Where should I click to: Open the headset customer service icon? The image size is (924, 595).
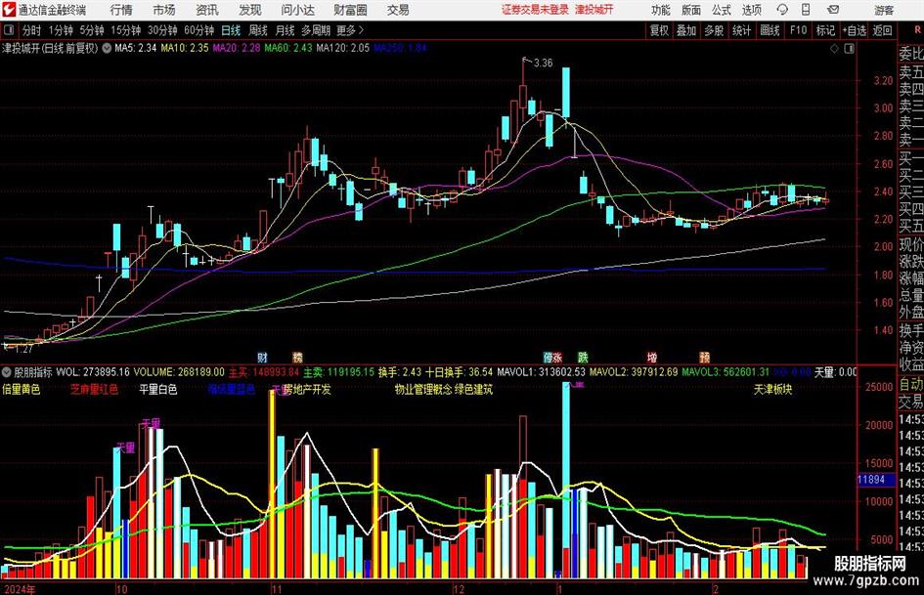[x=782, y=10]
